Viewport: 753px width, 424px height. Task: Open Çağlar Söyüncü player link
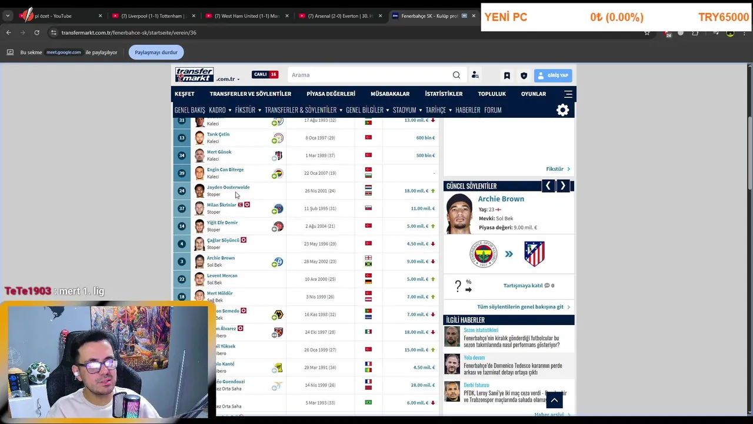click(x=223, y=240)
